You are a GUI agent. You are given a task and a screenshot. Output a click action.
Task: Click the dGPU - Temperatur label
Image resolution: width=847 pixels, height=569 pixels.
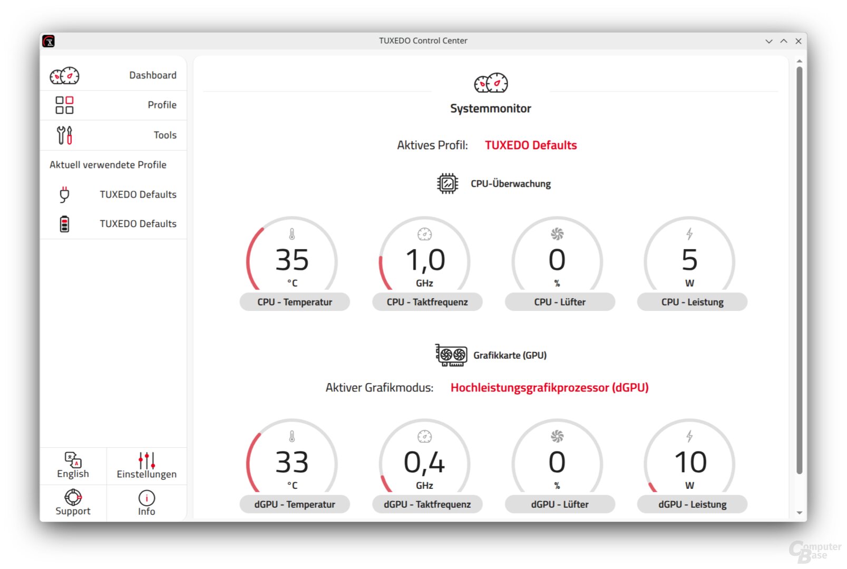click(x=295, y=504)
